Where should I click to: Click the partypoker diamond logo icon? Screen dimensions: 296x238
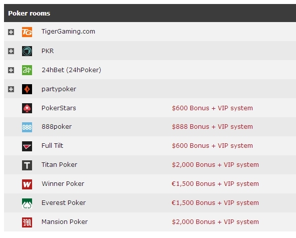click(27, 89)
